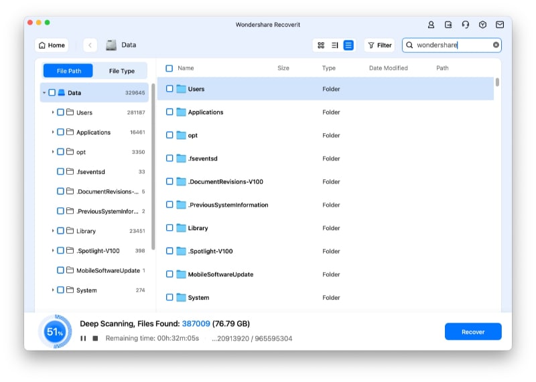Screen dimensions: 536x382
Task: Switch to detail list view with preview
Action: pyautogui.click(x=334, y=45)
